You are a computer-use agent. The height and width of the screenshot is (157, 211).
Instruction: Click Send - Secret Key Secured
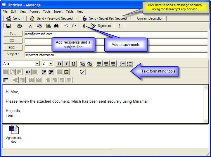pyautogui.click(x=105, y=18)
